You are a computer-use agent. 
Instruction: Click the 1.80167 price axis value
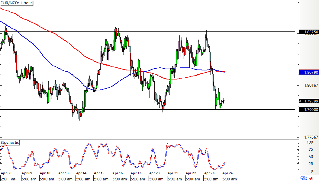[x=311, y=85]
